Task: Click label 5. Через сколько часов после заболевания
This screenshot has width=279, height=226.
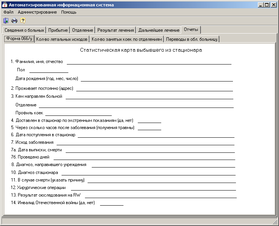Action: pyautogui.click(x=72, y=128)
